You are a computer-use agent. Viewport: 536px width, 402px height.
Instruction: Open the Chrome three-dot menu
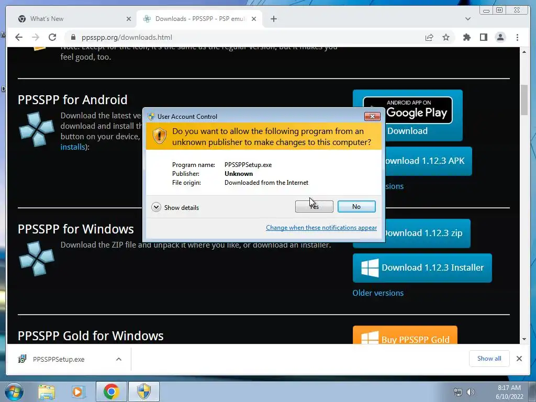pos(517,37)
